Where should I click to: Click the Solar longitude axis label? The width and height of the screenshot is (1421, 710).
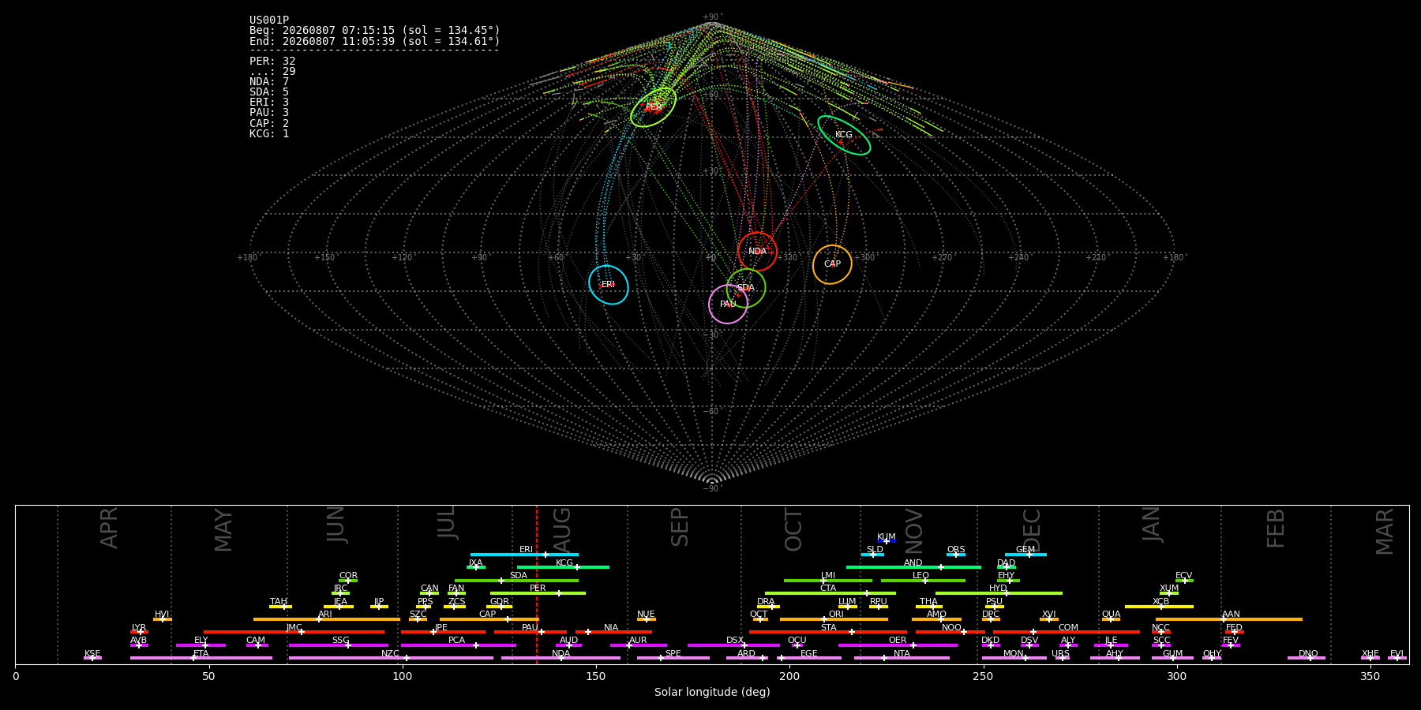point(712,692)
